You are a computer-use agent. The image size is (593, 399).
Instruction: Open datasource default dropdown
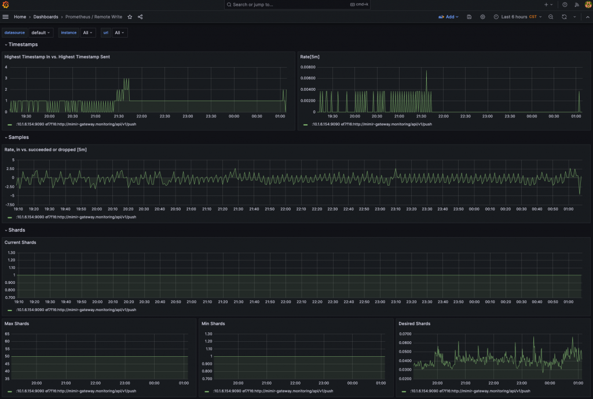[x=41, y=32]
